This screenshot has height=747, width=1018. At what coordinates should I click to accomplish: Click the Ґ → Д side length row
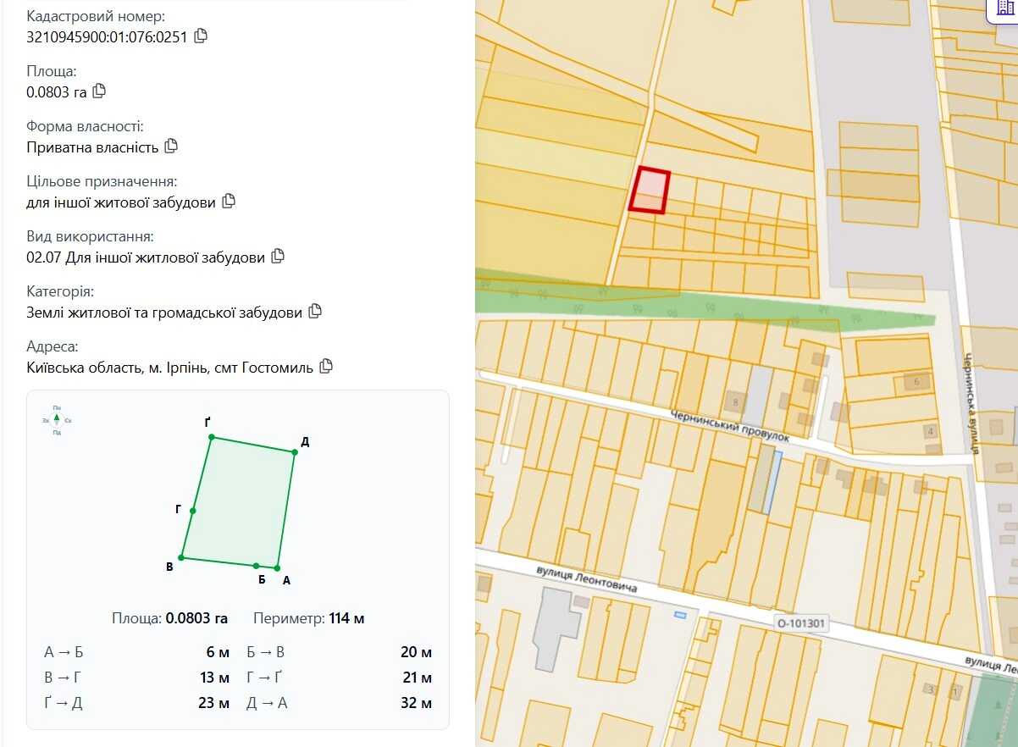click(136, 703)
